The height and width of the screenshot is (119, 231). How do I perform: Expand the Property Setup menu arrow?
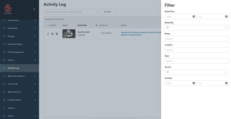coord(35,100)
